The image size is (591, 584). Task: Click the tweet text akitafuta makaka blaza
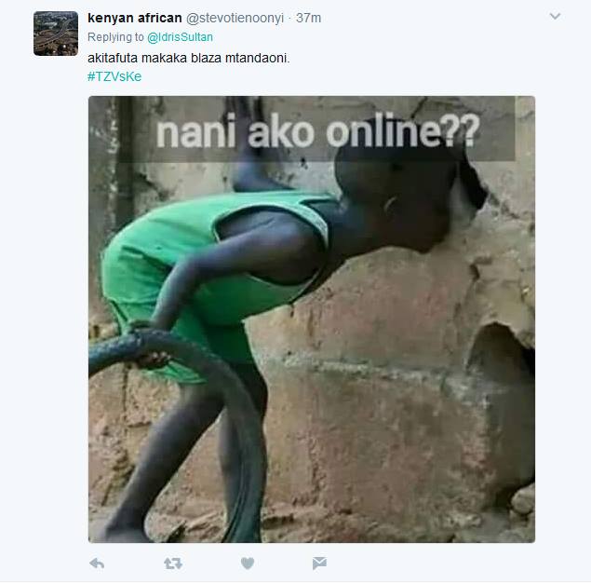point(156,58)
